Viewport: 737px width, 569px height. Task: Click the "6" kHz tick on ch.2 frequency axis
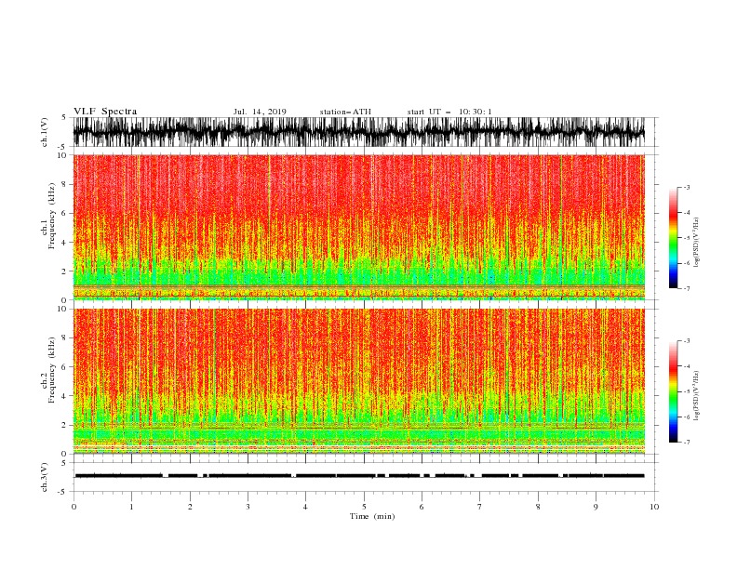click(x=64, y=367)
